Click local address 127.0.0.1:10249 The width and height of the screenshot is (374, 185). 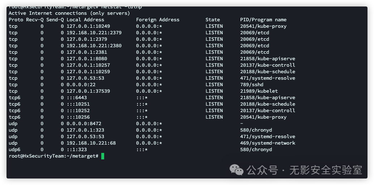pos(88,26)
